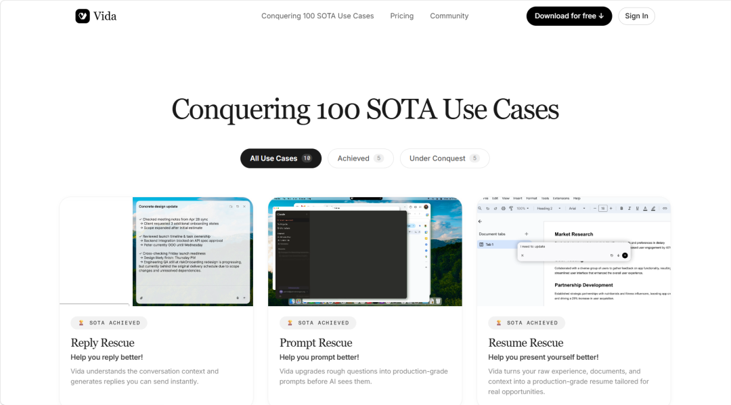Click the Vida logo icon
Viewport: 731px width, 405px height.
tap(83, 16)
